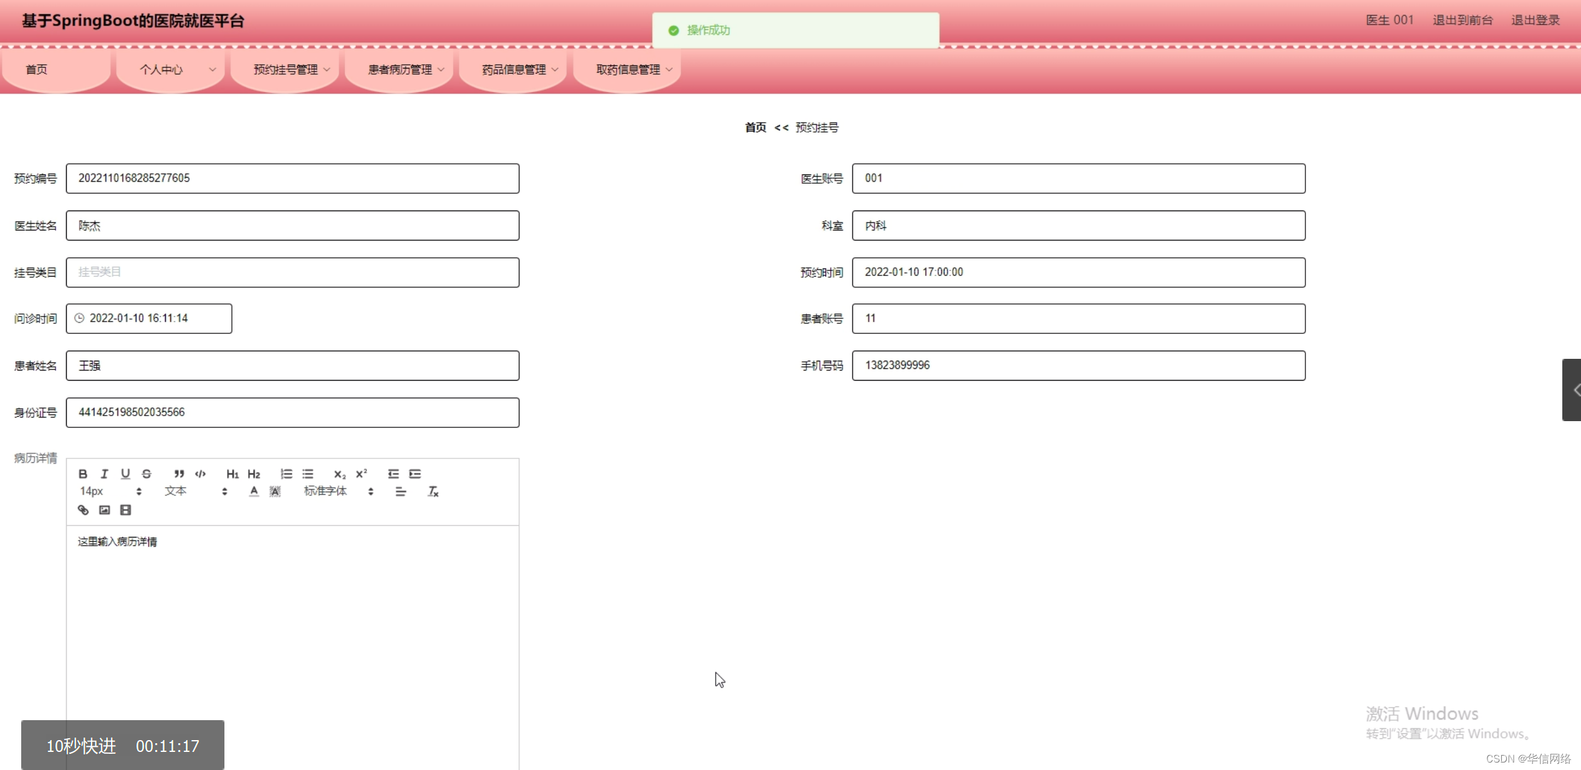Insert a video into the editor
The height and width of the screenshot is (770, 1581).
pos(125,510)
